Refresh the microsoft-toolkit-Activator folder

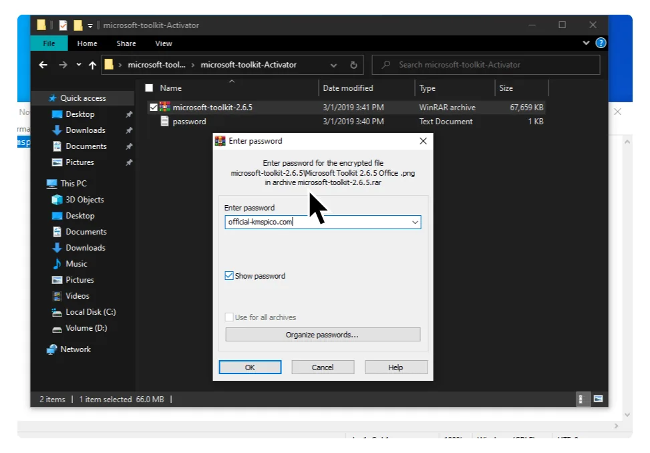click(353, 65)
